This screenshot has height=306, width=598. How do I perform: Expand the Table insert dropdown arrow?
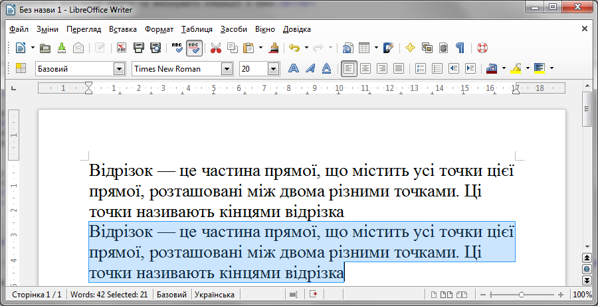tap(377, 48)
